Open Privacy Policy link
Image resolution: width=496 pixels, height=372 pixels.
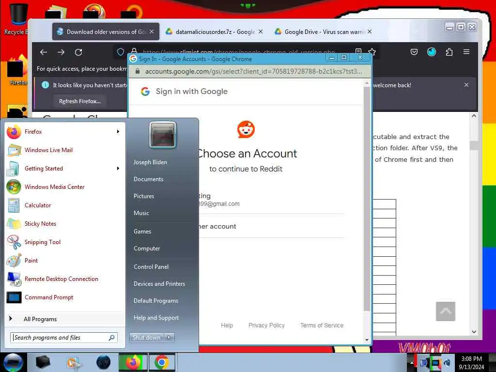click(x=266, y=325)
